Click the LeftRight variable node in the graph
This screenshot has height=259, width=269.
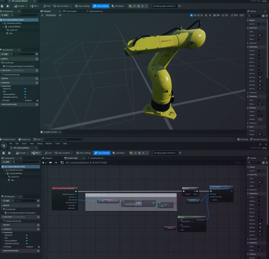pos(170,228)
